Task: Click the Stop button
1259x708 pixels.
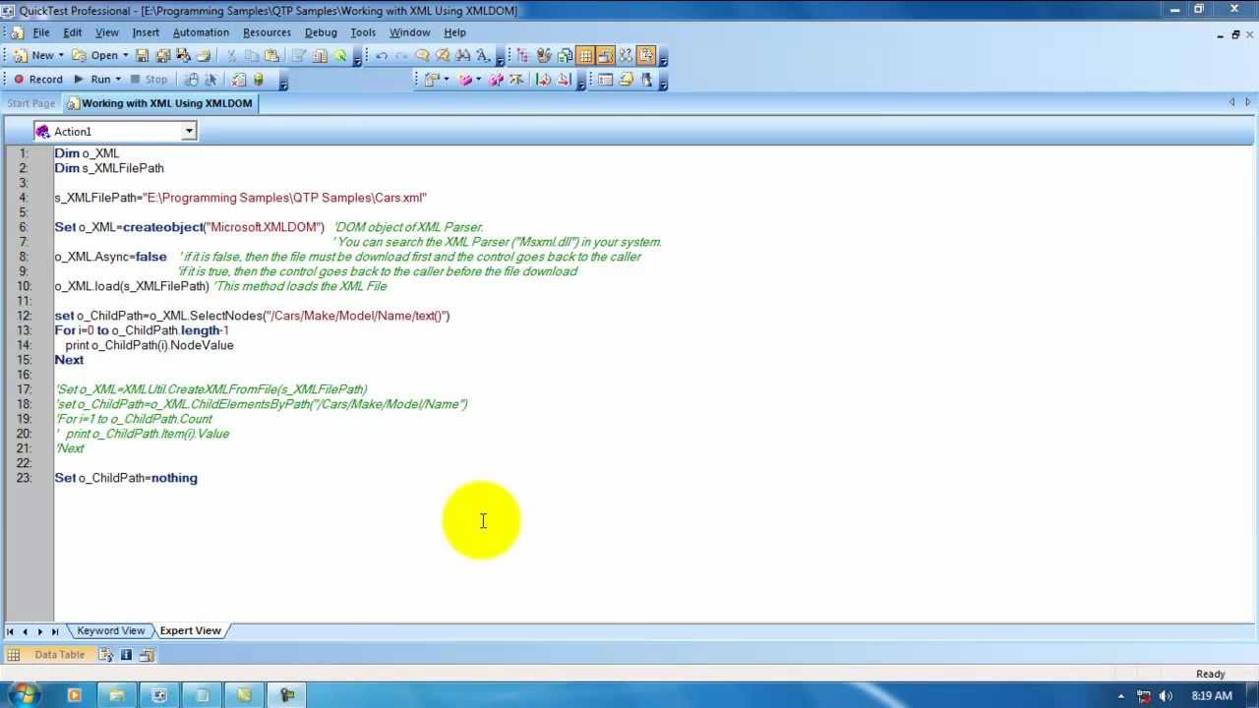Action: 149,80
